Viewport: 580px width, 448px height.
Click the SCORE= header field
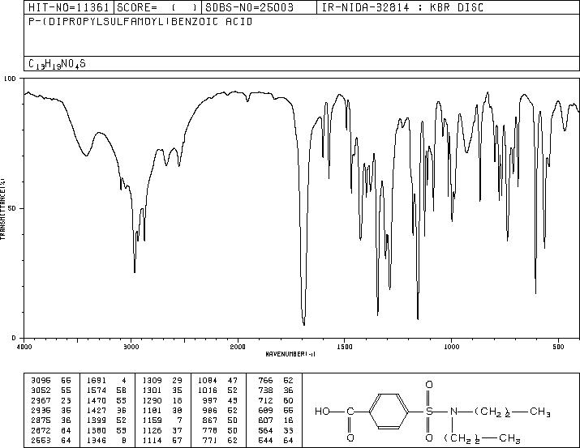[x=157, y=7]
